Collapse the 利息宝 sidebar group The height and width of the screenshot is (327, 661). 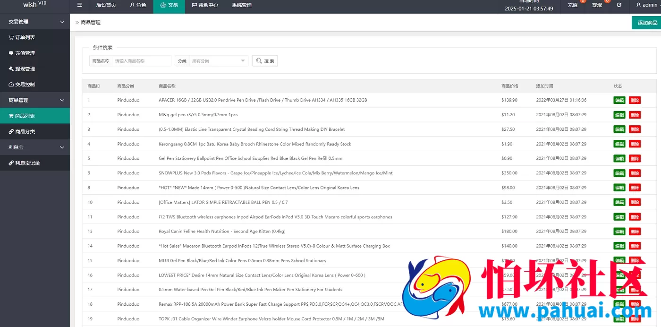[x=35, y=147]
